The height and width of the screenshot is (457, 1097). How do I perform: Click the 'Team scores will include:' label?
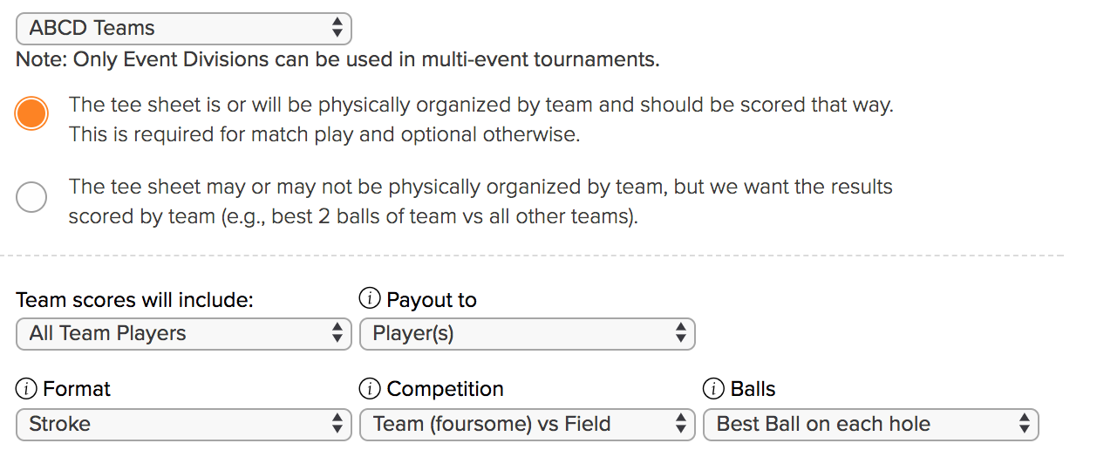[135, 300]
